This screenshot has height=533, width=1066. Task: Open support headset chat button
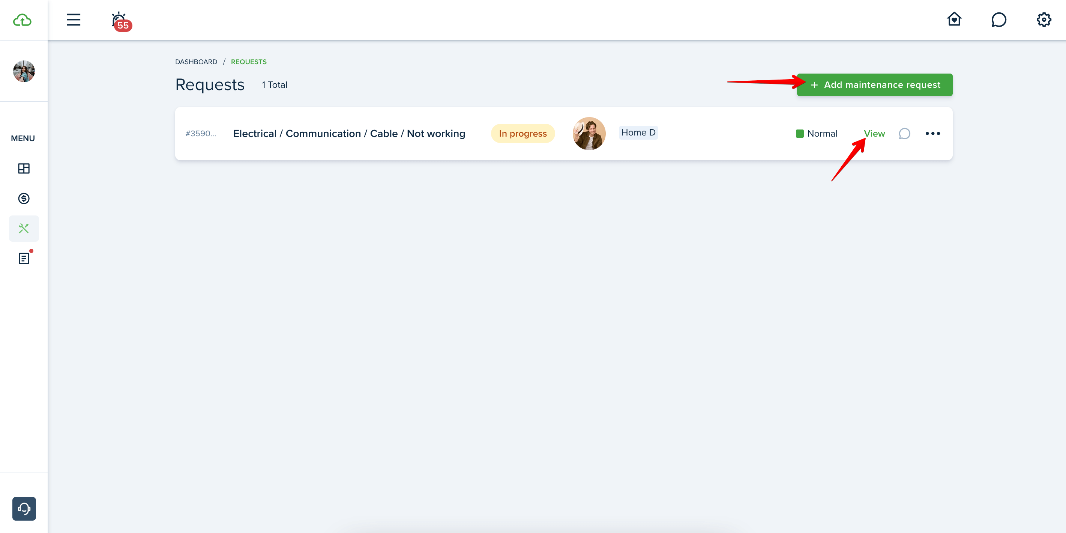point(24,509)
